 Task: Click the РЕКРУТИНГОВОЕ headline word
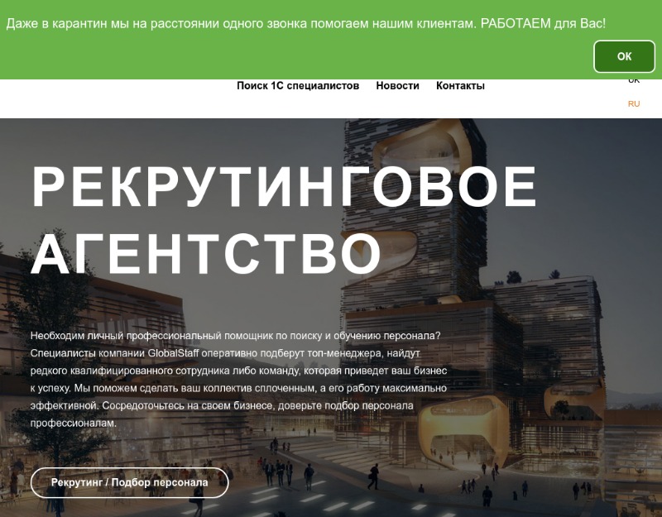284,187
